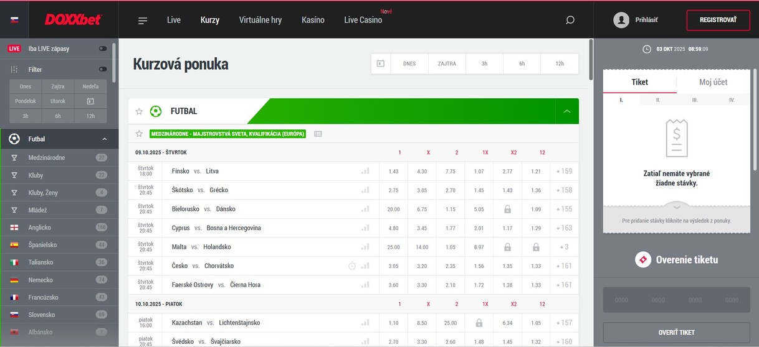Viewport: 759px width, 347px height.
Task: Expand +163 bets for Cyprus match
Action: 565,228
